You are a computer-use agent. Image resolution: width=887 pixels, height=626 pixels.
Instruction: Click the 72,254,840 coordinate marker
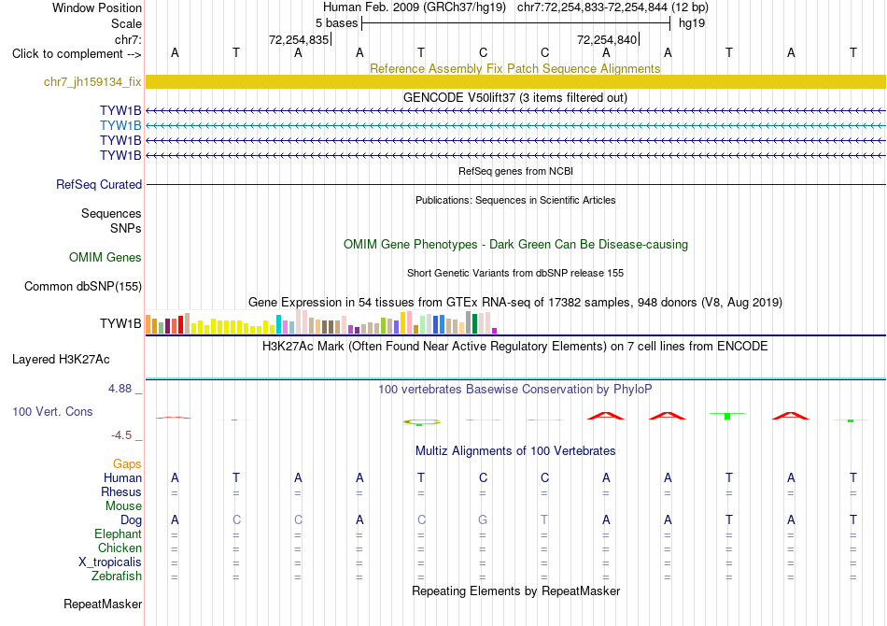pos(607,39)
